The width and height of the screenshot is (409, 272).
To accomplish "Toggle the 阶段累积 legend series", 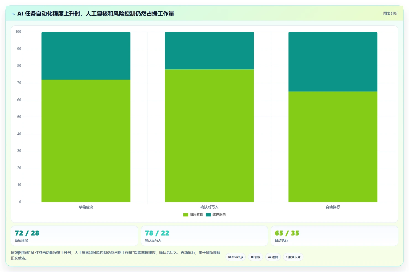I will 193,215.
